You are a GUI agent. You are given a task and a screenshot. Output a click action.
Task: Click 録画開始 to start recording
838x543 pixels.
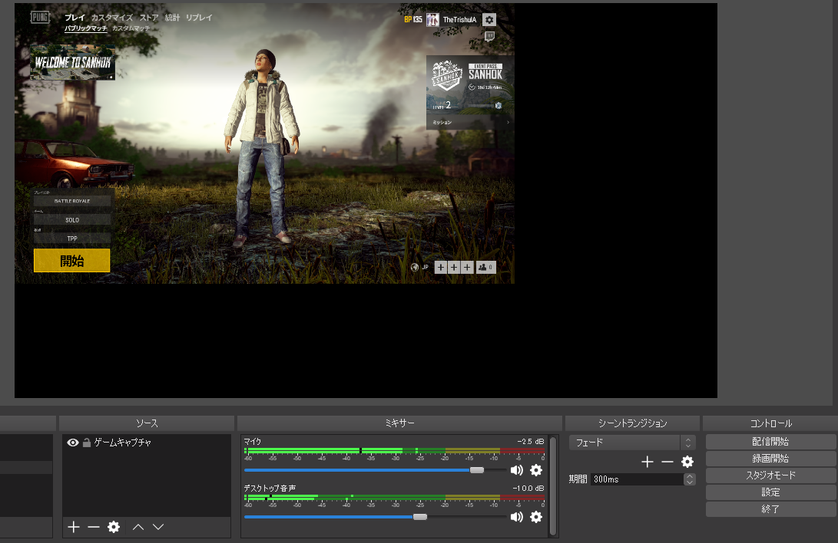[770, 459]
